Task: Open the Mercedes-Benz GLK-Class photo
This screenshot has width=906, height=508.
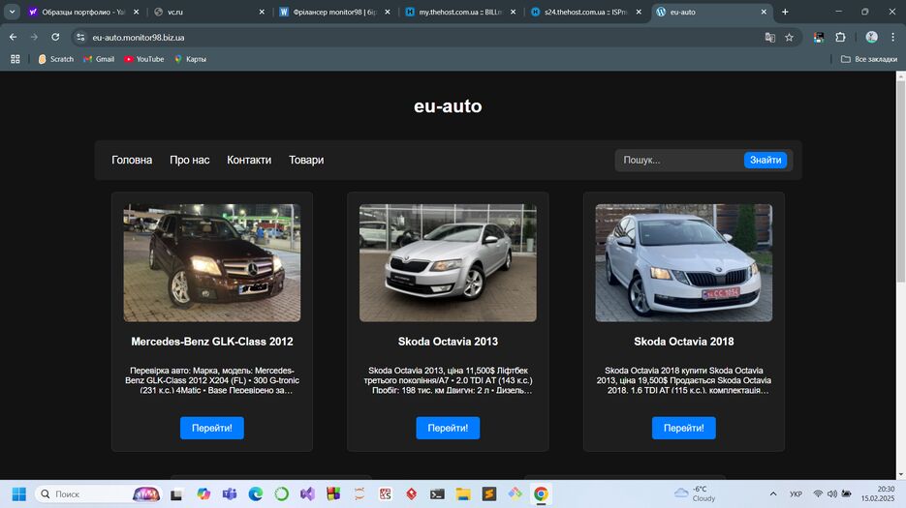Action: point(212,262)
